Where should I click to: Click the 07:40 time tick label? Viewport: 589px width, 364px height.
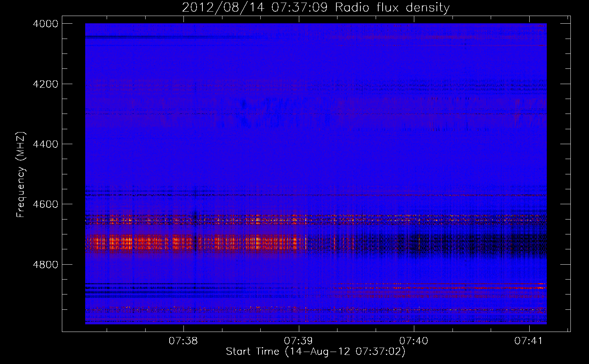(x=414, y=341)
